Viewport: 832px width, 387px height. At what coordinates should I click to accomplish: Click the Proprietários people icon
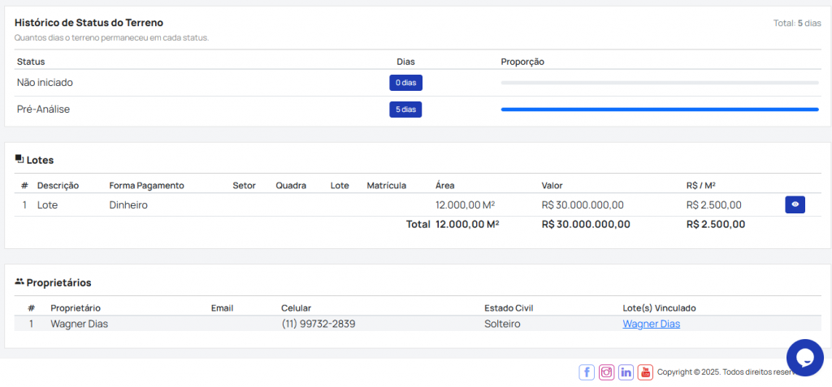click(19, 282)
